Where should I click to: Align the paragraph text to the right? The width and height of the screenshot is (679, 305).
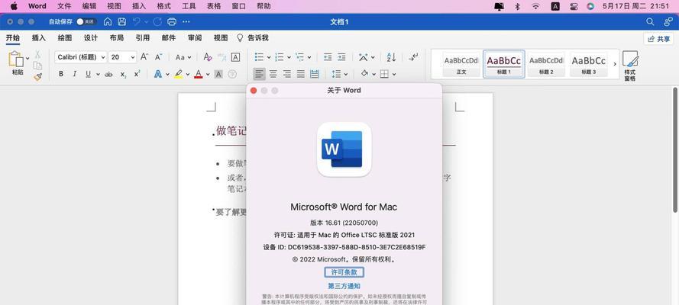pos(286,74)
